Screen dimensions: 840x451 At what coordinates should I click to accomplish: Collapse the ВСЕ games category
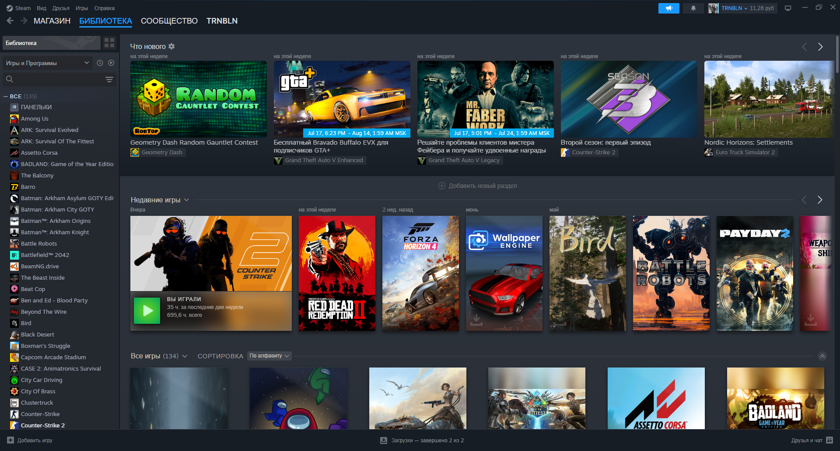6,96
